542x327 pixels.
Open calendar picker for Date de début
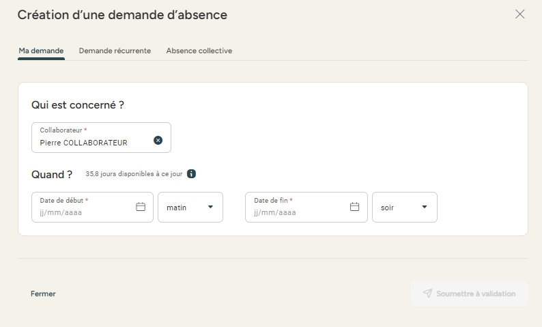point(141,207)
